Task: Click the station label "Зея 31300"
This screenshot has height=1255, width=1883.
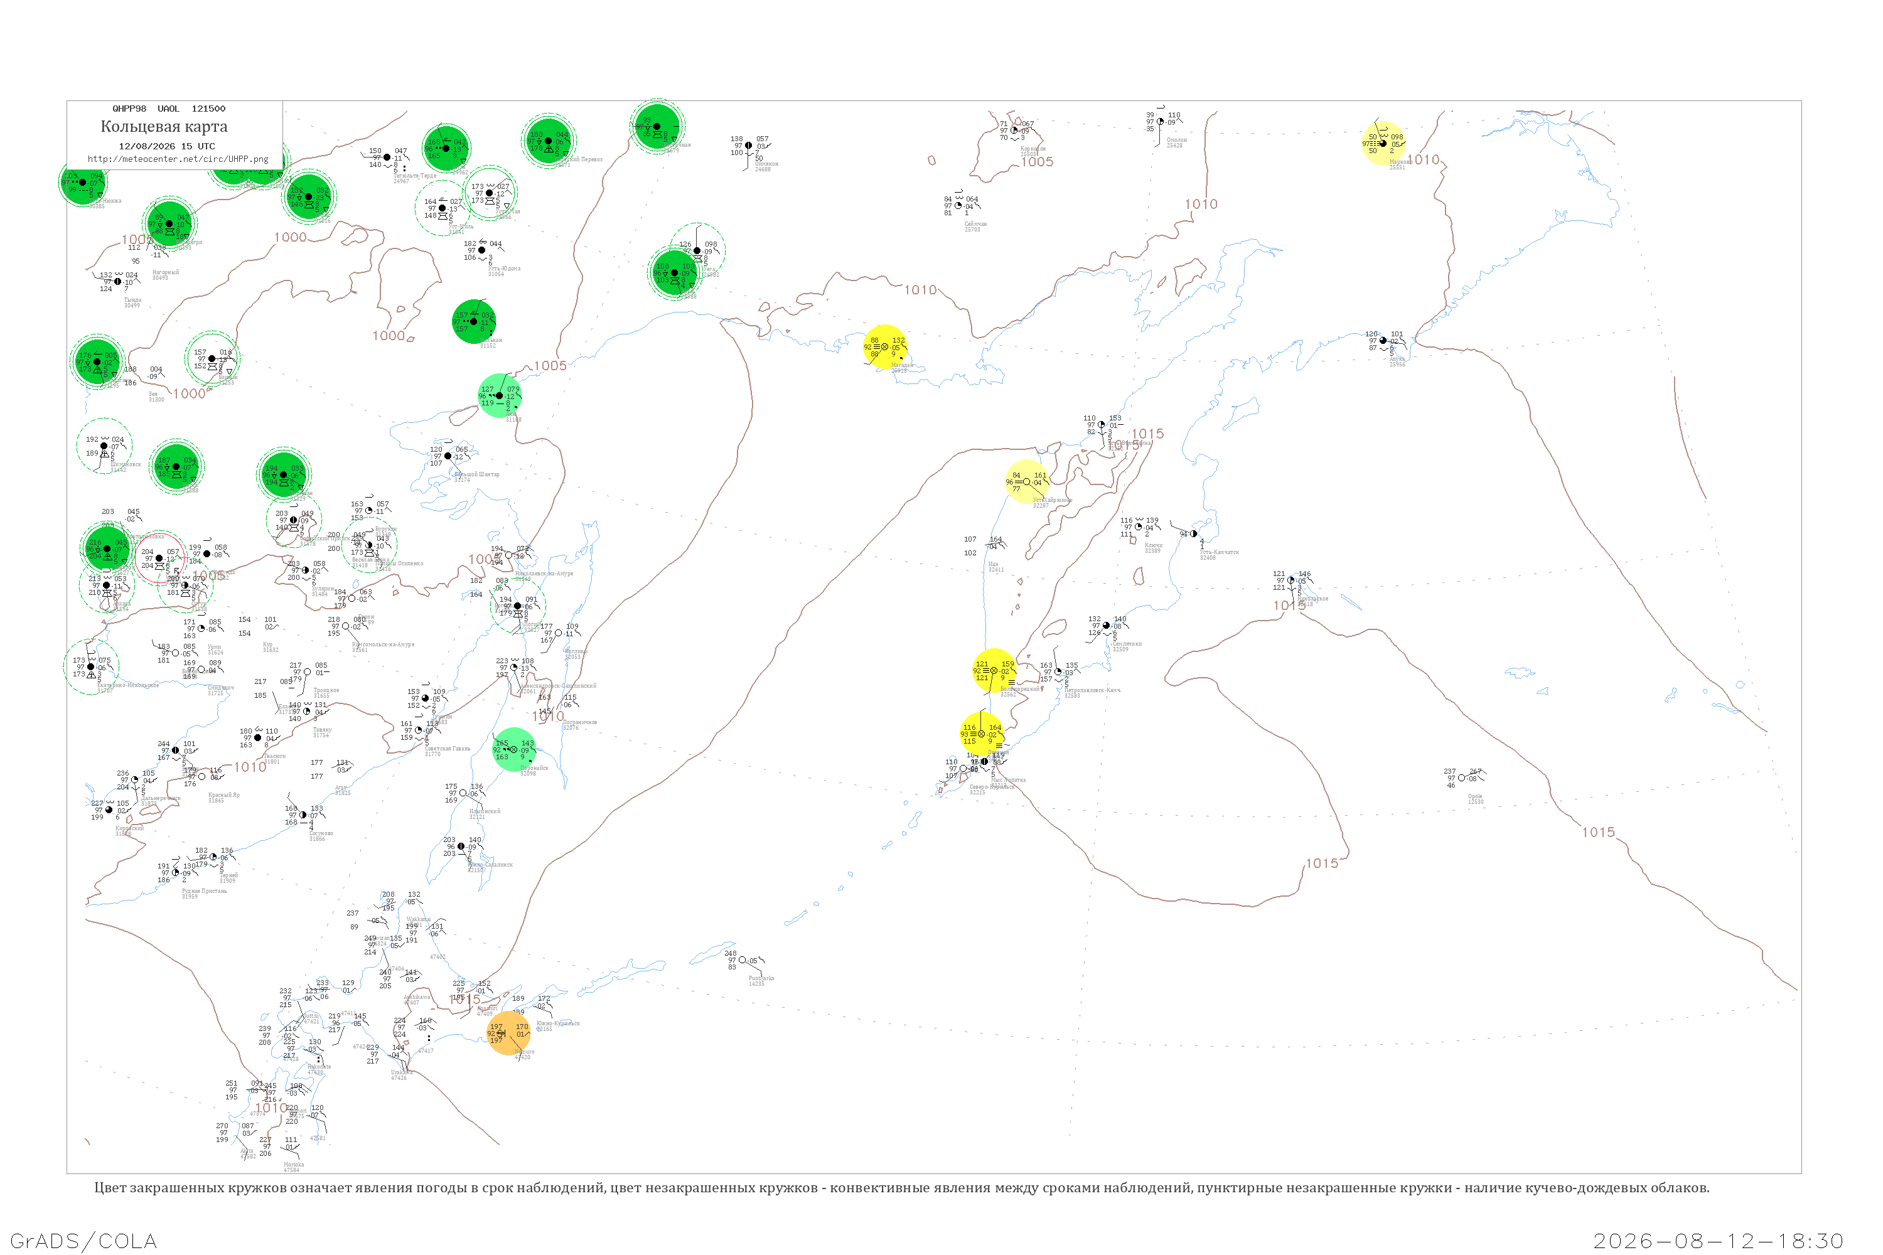Action: click(156, 397)
